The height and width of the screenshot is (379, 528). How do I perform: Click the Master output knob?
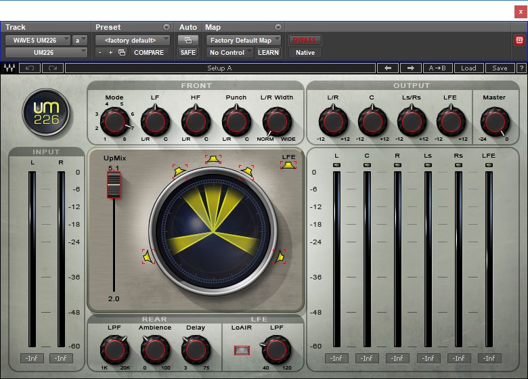pyautogui.click(x=495, y=122)
